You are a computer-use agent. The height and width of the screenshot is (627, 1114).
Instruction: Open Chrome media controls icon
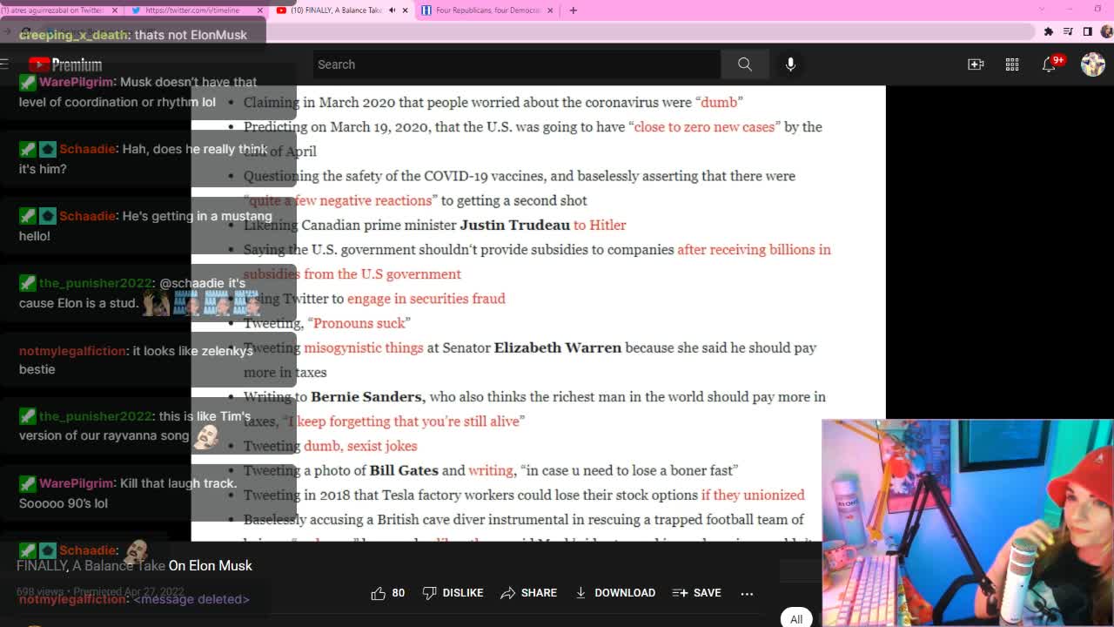1068,31
